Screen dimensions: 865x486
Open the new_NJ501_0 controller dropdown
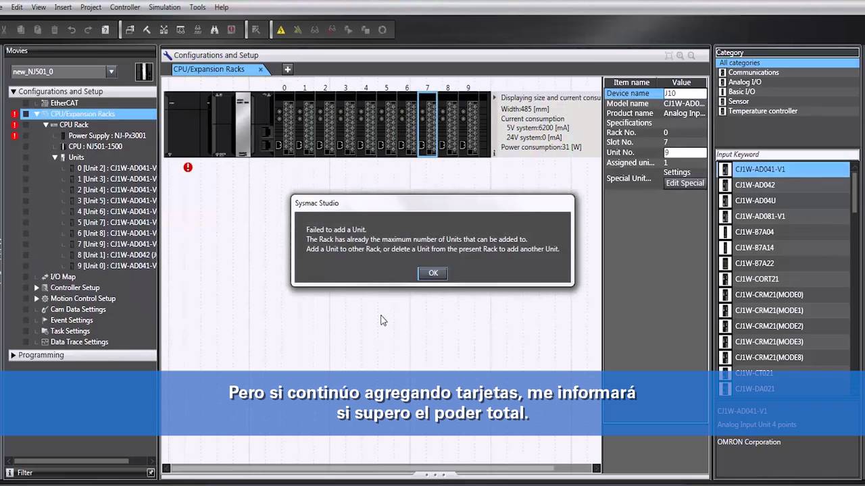click(x=112, y=72)
